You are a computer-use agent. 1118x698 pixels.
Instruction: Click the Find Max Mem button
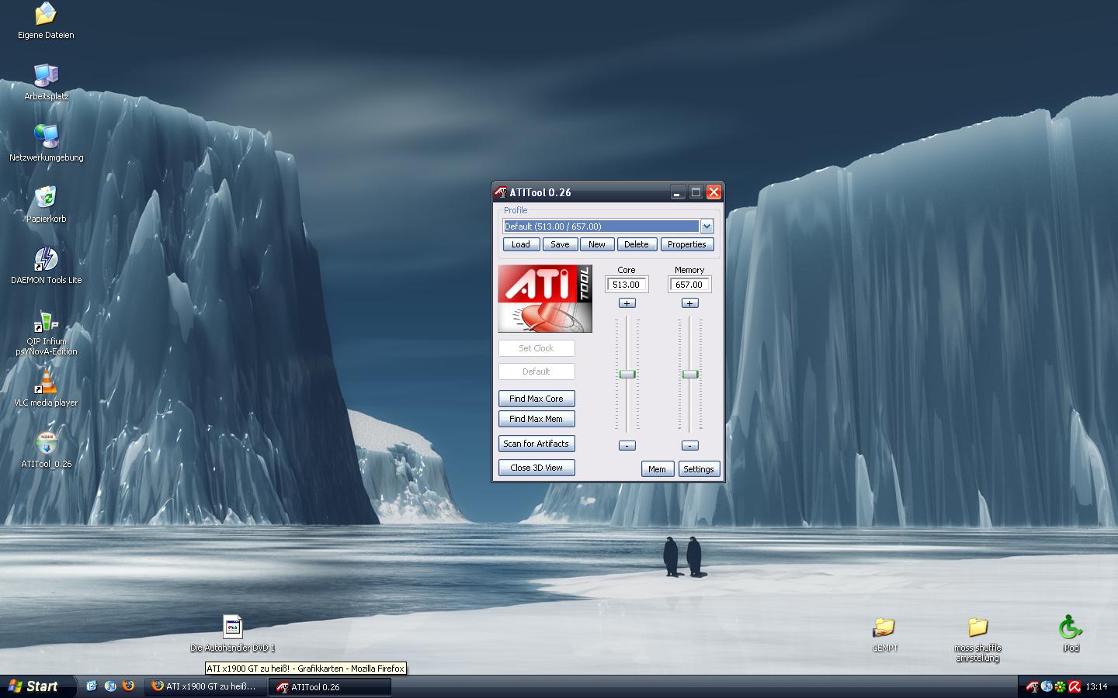[536, 419]
